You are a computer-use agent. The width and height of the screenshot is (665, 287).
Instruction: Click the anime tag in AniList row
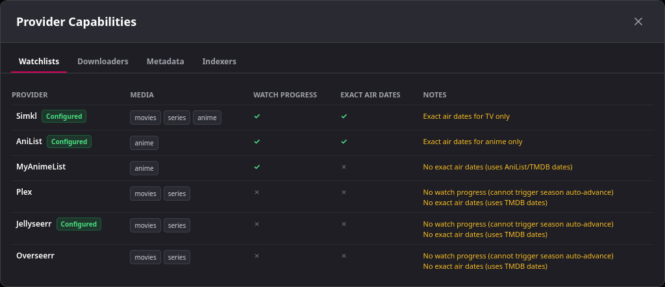pyautogui.click(x=144, y=143)
